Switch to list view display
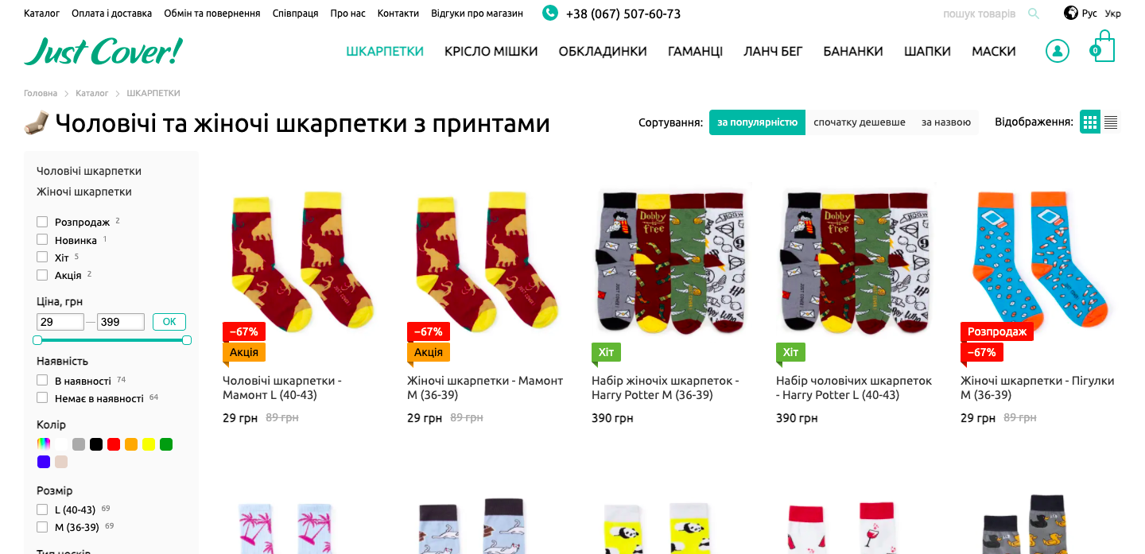Viewport: 1145px width, 554px height. 1111,122
